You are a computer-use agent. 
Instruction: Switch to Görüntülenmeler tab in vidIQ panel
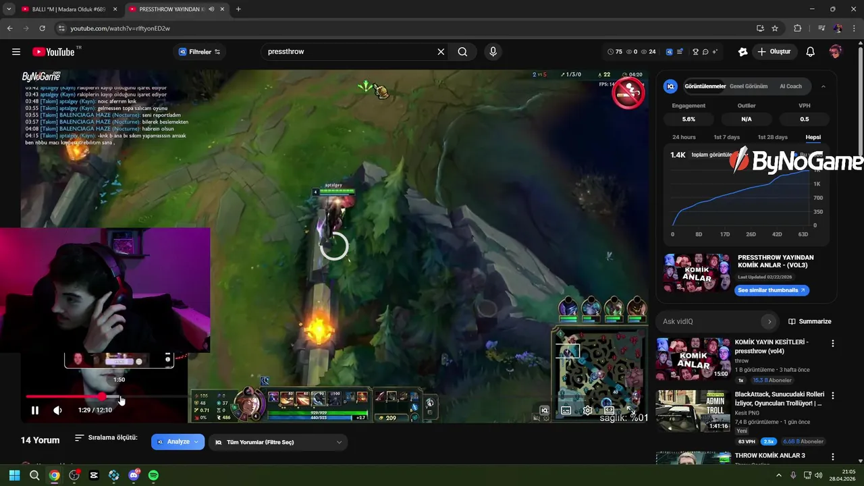point(705,86)
